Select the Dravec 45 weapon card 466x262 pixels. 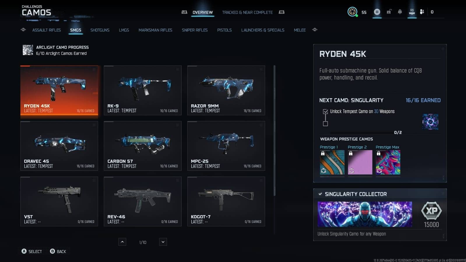click(59, 146)
